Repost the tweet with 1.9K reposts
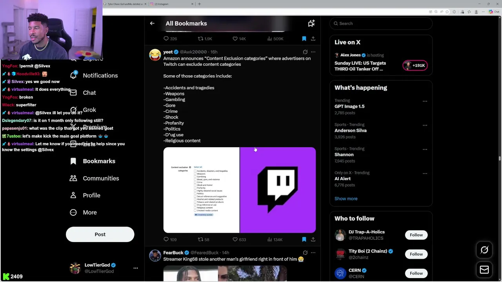Image resolution: width=502 pixels, height=282 pixels. [x=205, y=39]
